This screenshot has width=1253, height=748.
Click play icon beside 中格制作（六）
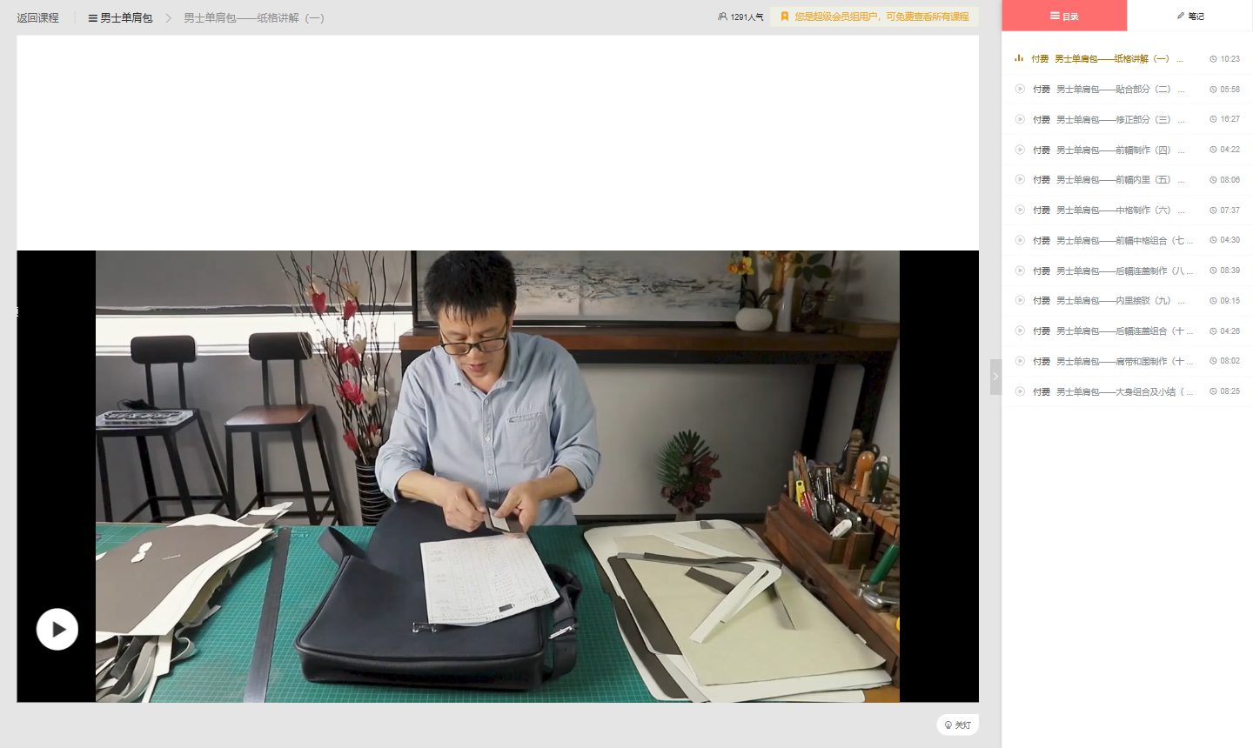[1020, 210]
